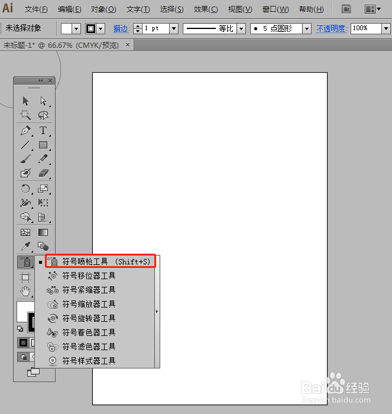Click the stroke swatch in control bar
Screen dimensions: 392x414
(x=91, y=28)
